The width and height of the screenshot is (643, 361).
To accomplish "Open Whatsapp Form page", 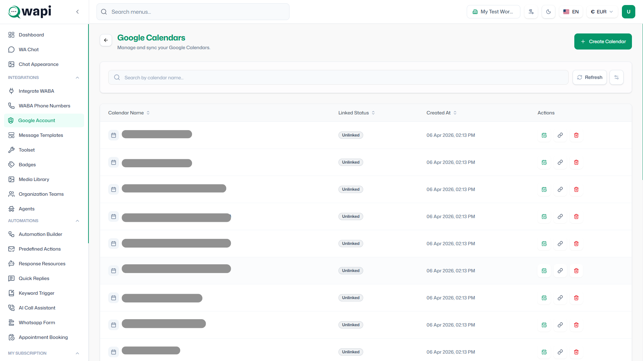I will 44,323.
